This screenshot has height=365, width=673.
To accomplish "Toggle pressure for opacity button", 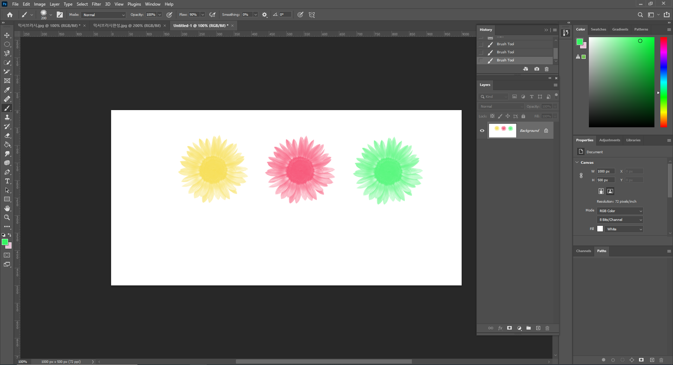I will tap(169, 15).
